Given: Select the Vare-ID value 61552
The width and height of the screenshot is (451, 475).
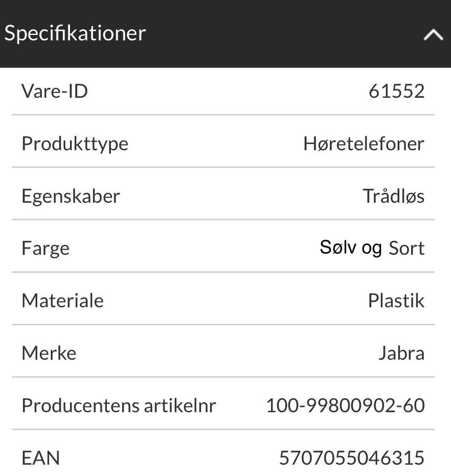Looking at the screenshot, I should [397, 91].
